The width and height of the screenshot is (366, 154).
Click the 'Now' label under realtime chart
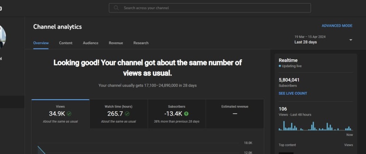350,135
